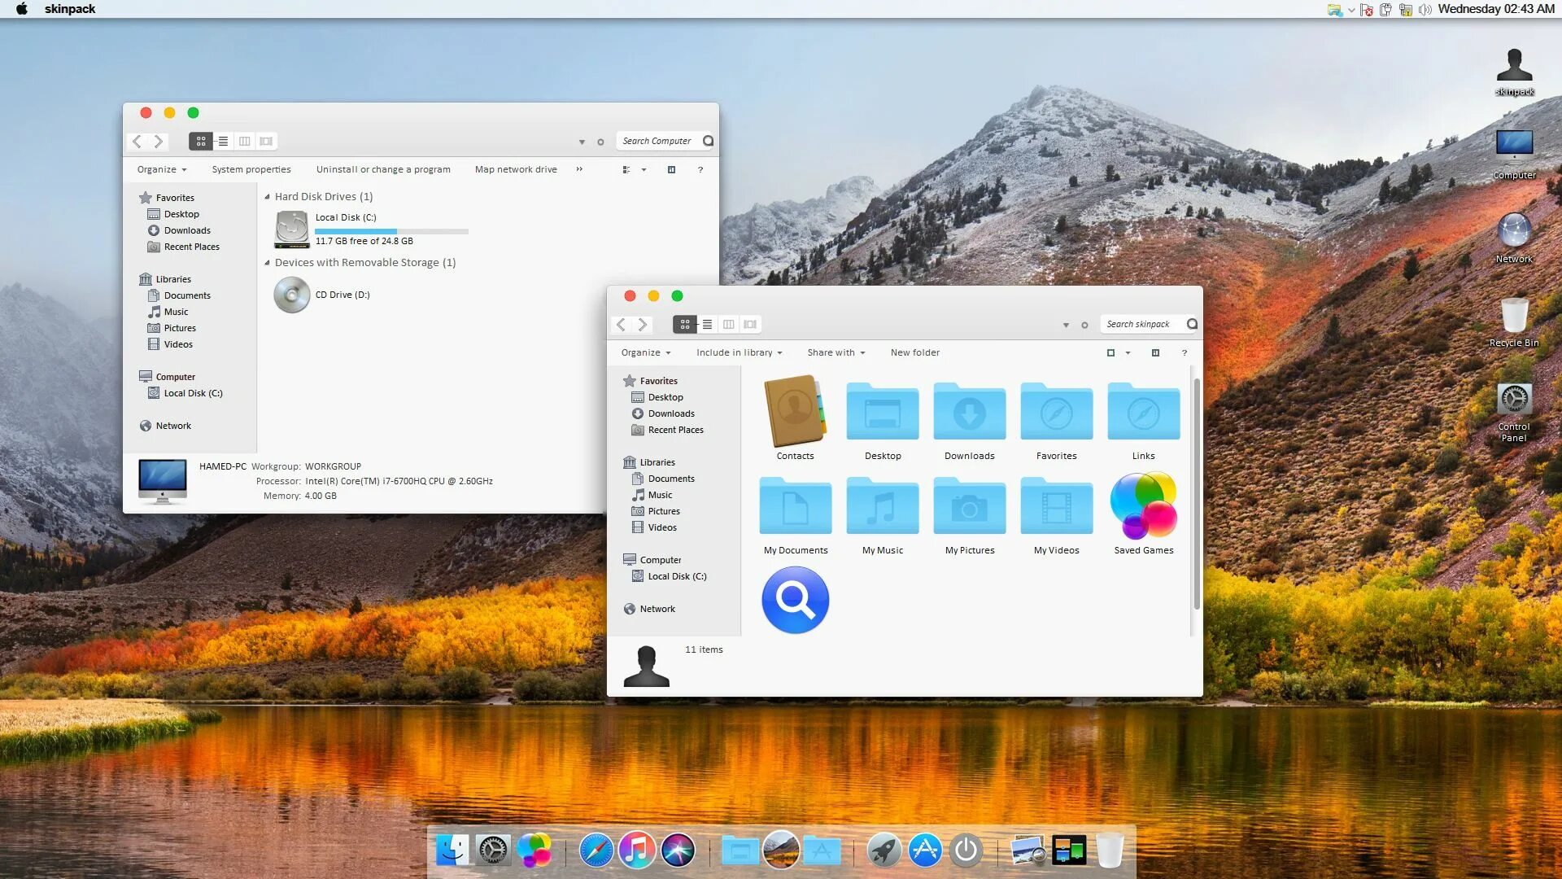
Task: Open Launchpad rocket icon in the dock
Action: (884, 850)
